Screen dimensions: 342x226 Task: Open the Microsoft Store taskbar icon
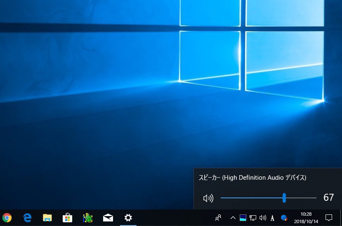[x=67, y=218]
